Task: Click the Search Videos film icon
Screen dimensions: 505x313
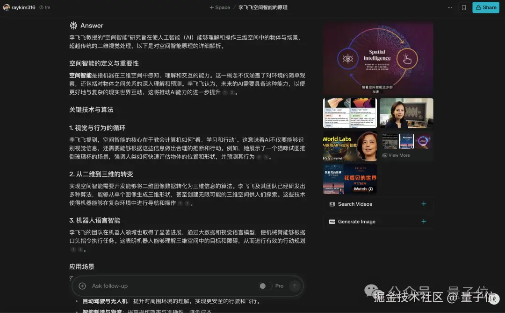Action: pos(332,204)
